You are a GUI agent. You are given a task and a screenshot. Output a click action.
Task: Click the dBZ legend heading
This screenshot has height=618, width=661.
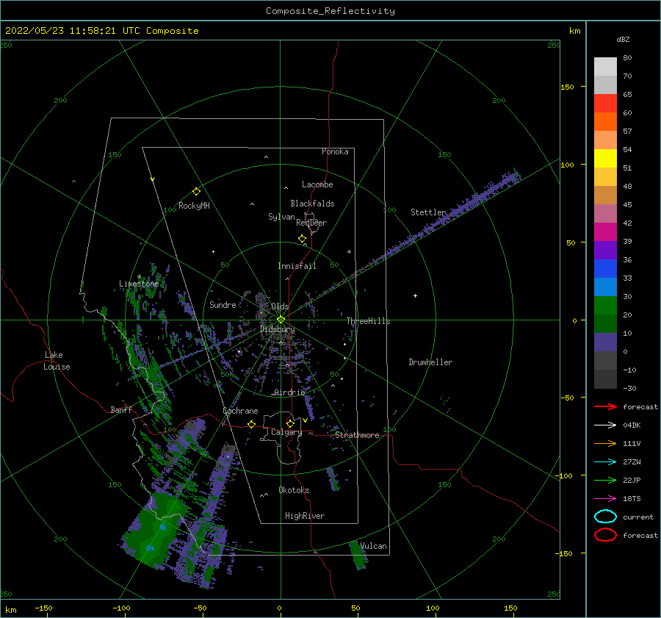pyautogui.click(x=623, y=39)
